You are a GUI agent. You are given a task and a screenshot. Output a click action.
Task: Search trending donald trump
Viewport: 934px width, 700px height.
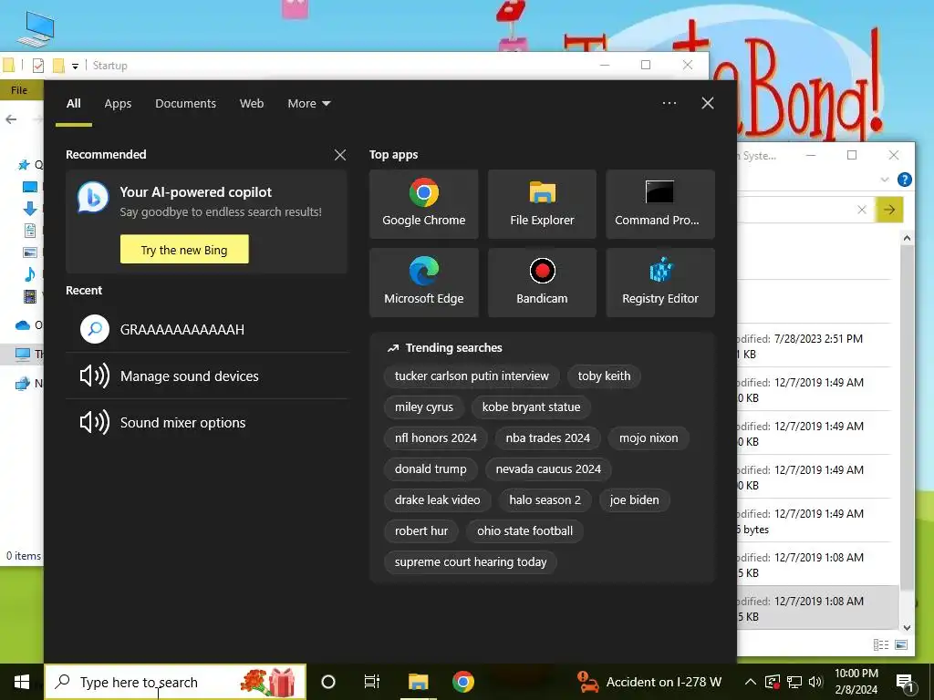click(431, 468)
